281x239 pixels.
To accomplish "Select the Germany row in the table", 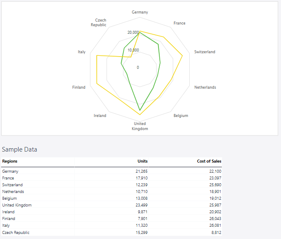I will pos(10,171).
